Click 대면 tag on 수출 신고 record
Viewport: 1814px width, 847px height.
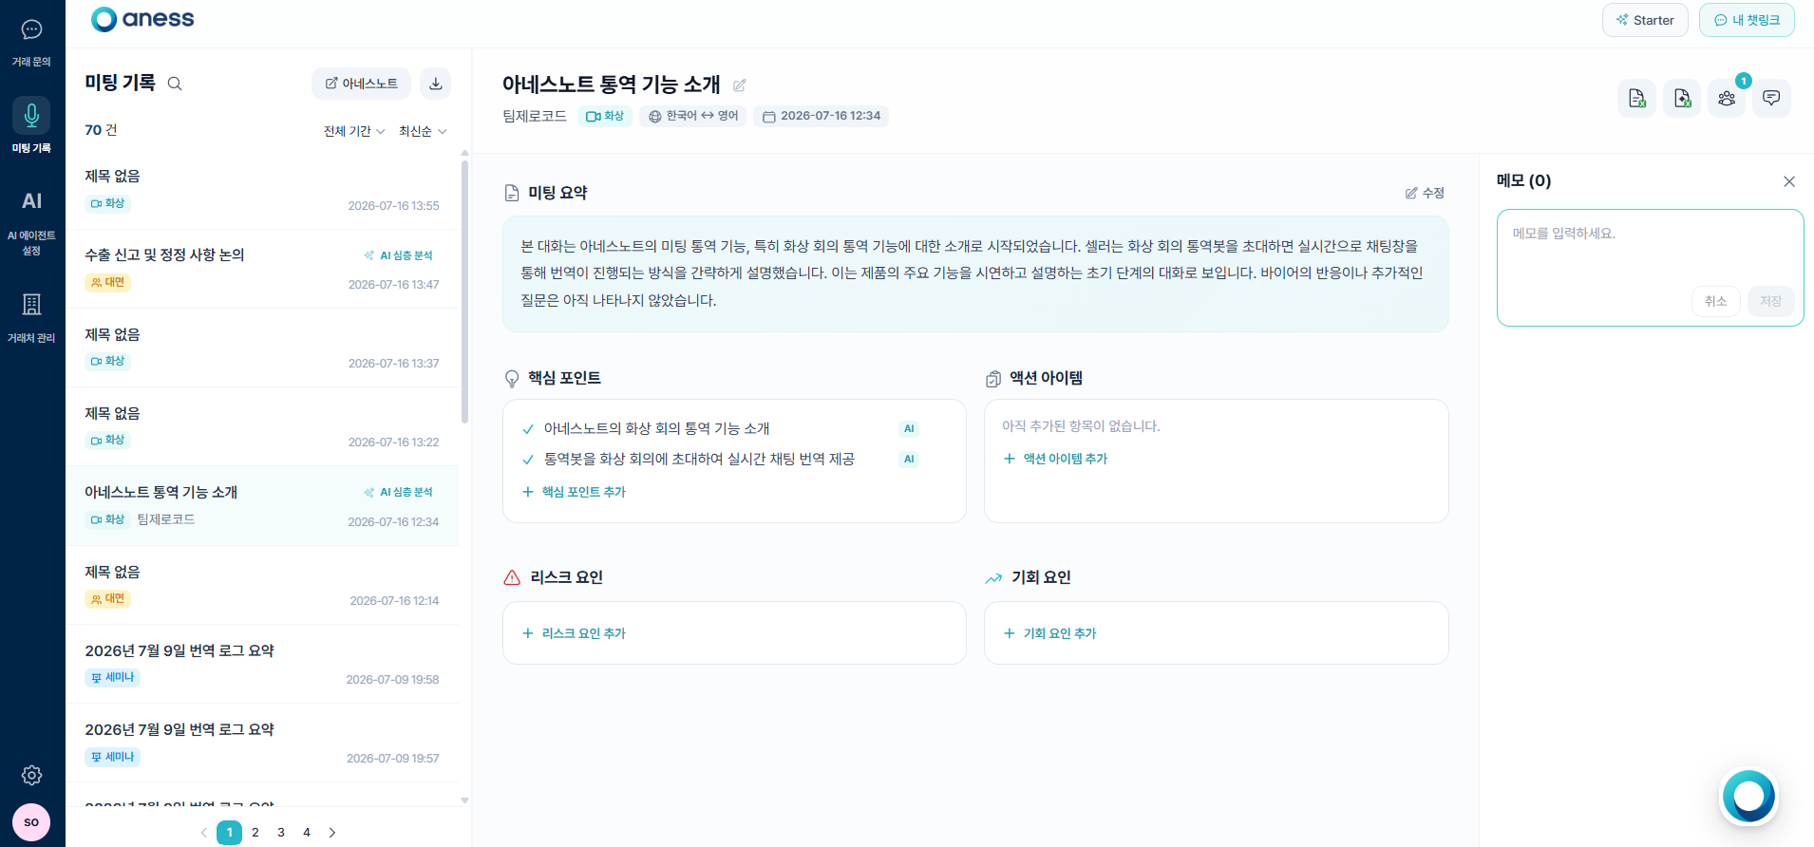pos(108,282)
